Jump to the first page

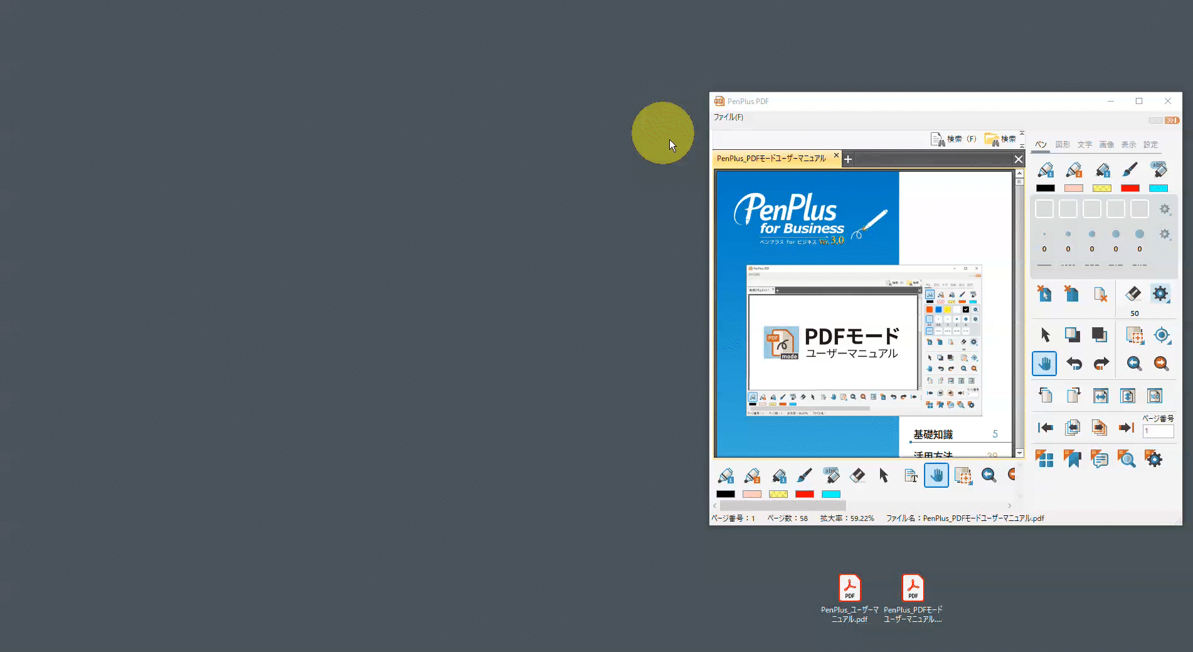[x=1045, y=428]
